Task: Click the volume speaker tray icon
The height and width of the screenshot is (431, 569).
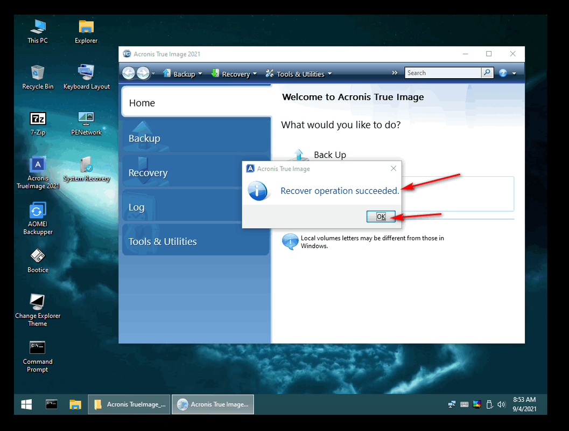Action: click(x=502, y=404)
